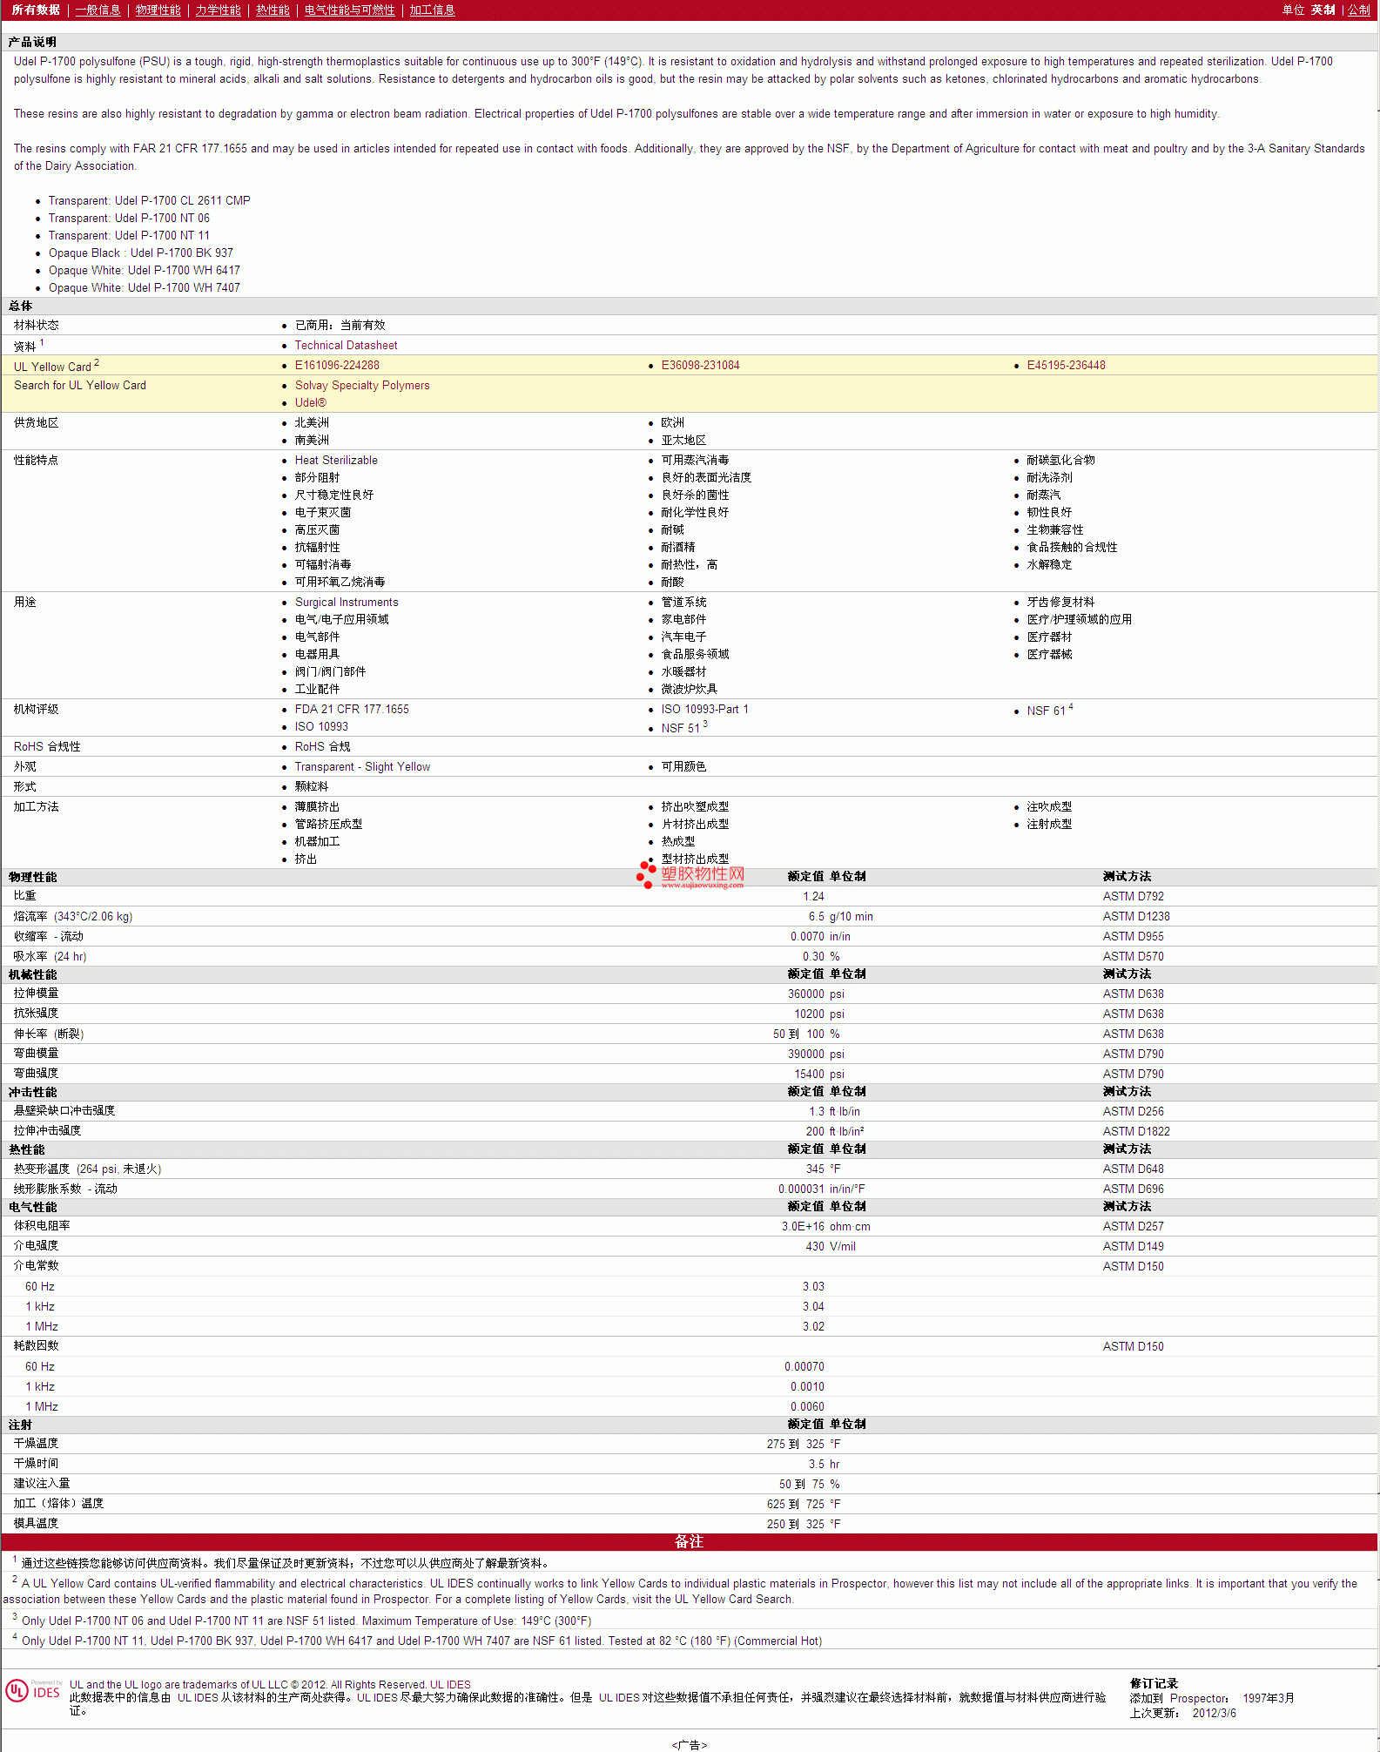Open the 热性能 tab
The height and width of the screenshot is (1752, 1380).
[x=273, y=10]
